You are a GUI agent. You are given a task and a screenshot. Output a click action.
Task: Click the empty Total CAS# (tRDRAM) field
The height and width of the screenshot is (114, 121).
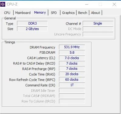click(x=72, y=96)
